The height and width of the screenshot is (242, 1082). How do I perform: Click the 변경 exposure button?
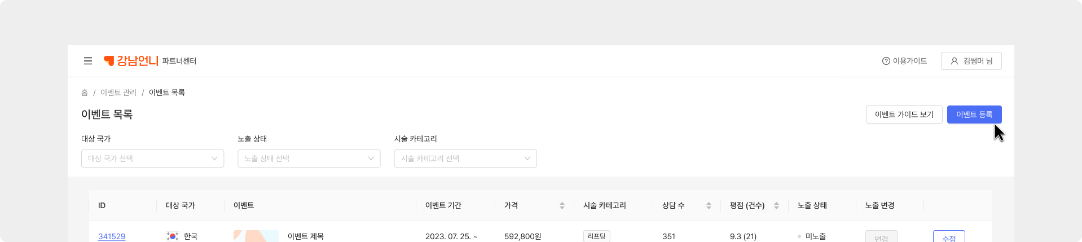click(x=881, y=237)
